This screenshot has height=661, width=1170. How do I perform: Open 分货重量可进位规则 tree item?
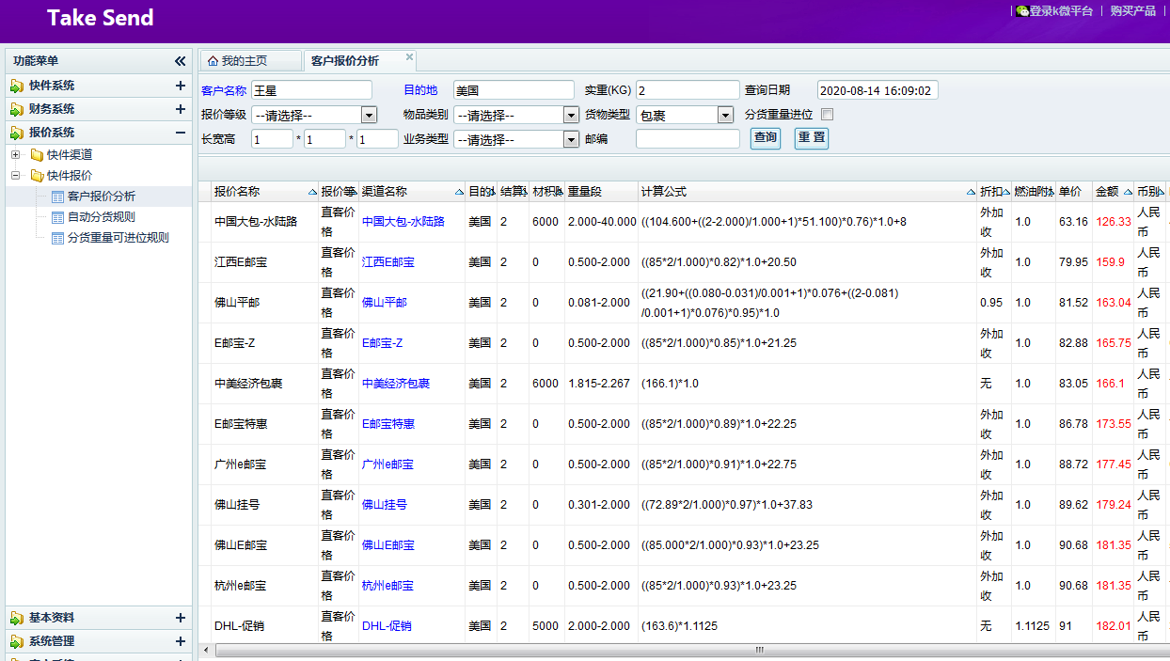[118, 238]
